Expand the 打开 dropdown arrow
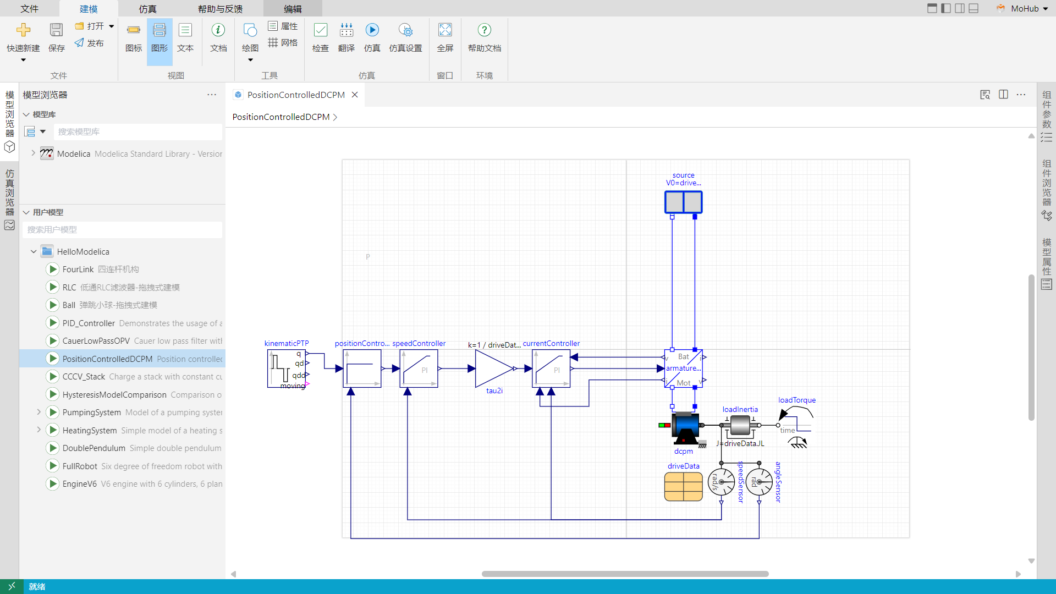This screenshot has height=594, width=1056. (112, 26)
